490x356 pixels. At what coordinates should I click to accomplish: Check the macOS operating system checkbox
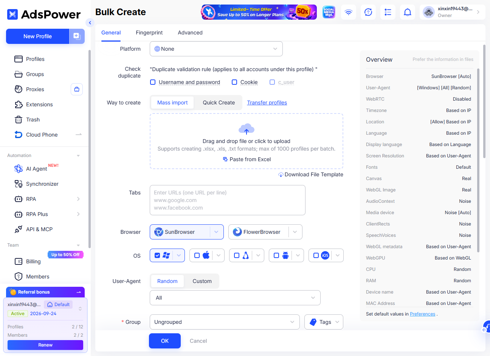point(197,255)
